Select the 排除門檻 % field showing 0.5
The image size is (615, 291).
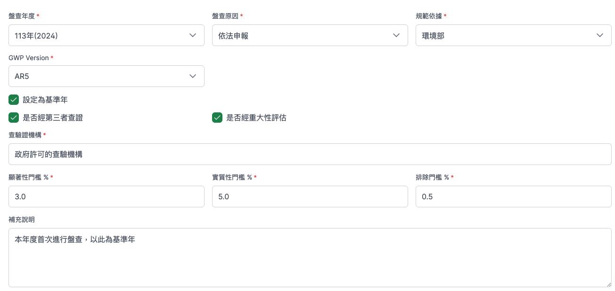click(514, 197)
